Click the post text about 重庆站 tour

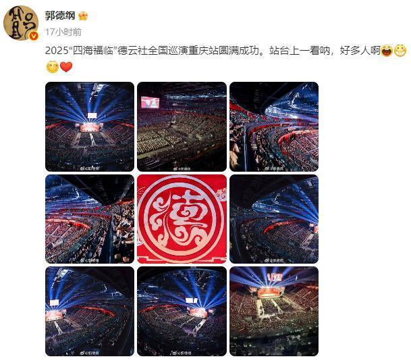(213, 51)
